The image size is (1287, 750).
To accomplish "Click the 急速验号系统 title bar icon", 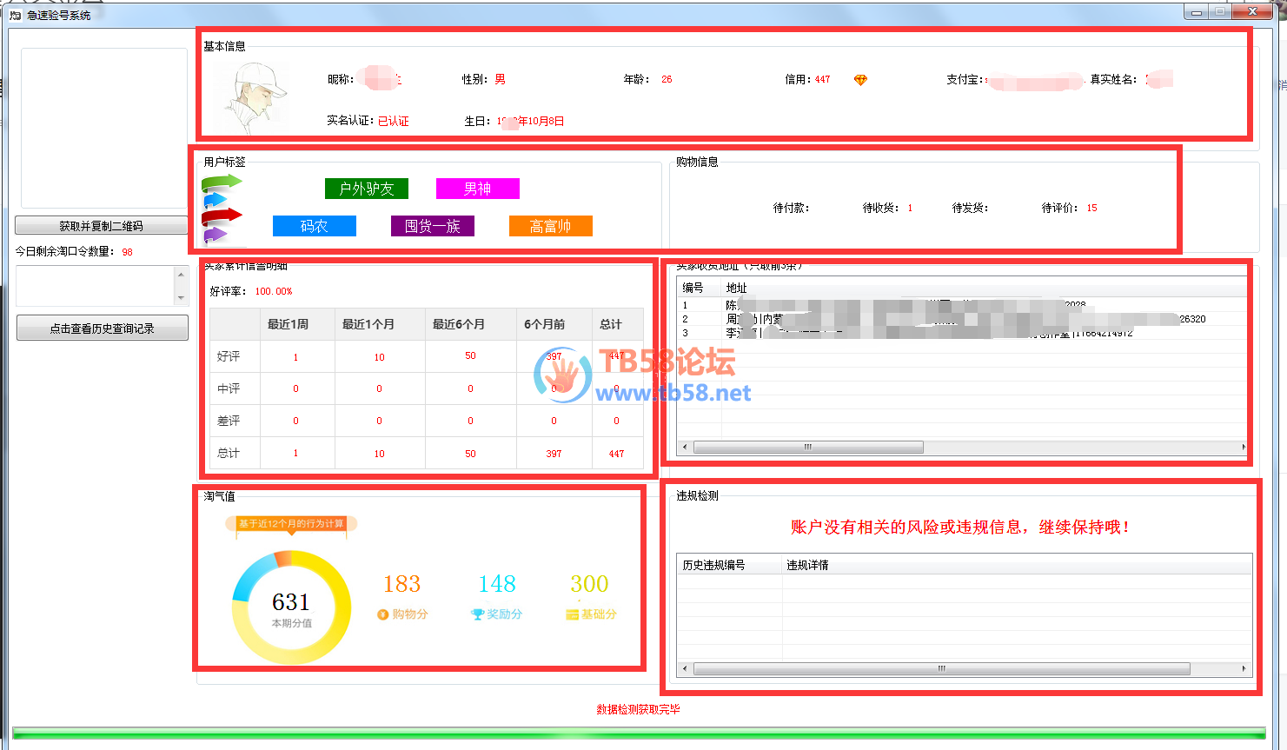I will coord(15,15).
